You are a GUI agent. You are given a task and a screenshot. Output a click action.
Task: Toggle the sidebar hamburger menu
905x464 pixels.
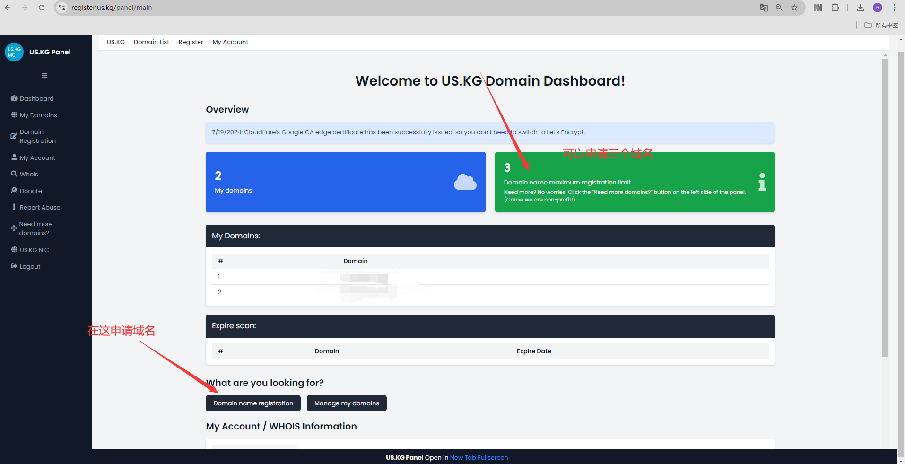[44, 75]
